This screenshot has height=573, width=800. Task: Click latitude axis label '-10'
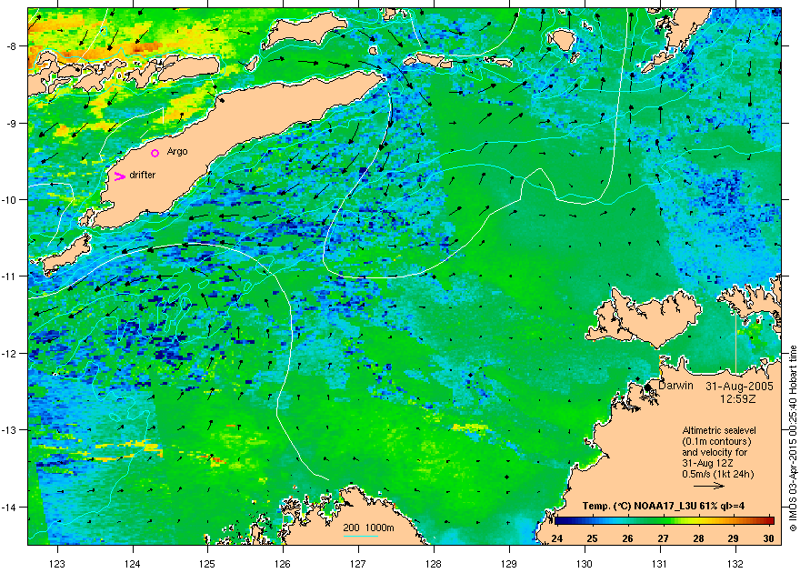9,200
